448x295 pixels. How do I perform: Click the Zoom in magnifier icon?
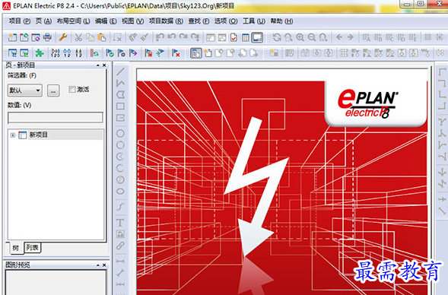pos(300,37)
